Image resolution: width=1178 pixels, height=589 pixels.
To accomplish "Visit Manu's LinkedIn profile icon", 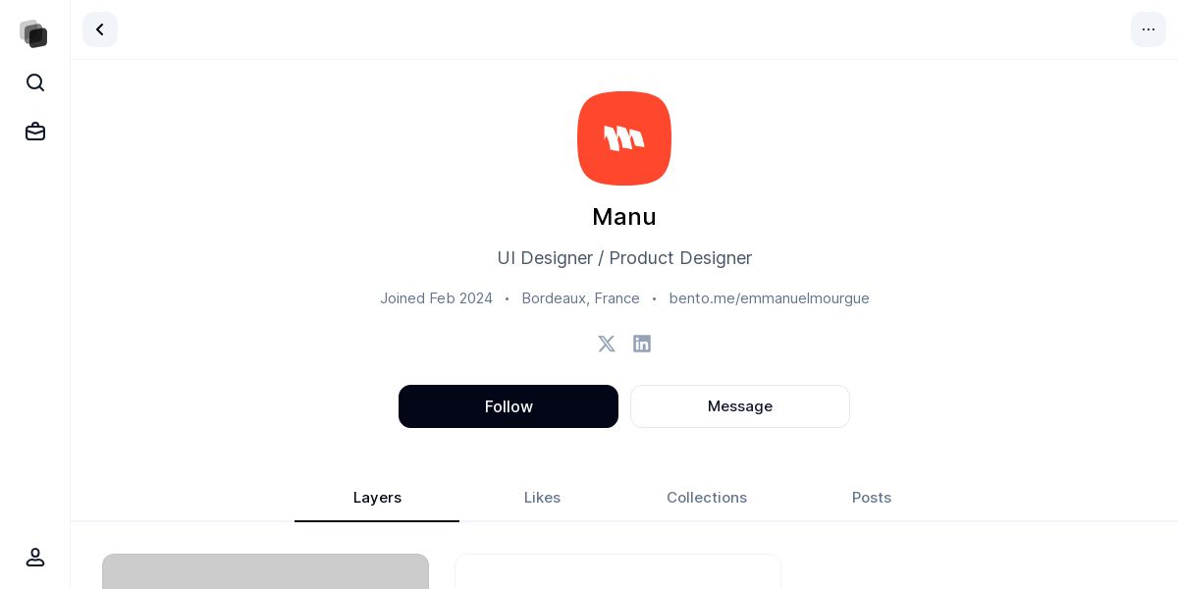I will pyautogui.click(x=642, y=344).
